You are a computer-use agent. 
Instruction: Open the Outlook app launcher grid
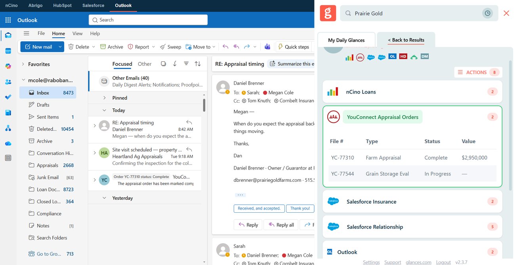pyautogui.click(x=8, y=20)
